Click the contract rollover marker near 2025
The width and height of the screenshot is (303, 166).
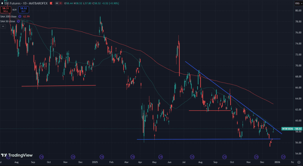pos(102,157)
